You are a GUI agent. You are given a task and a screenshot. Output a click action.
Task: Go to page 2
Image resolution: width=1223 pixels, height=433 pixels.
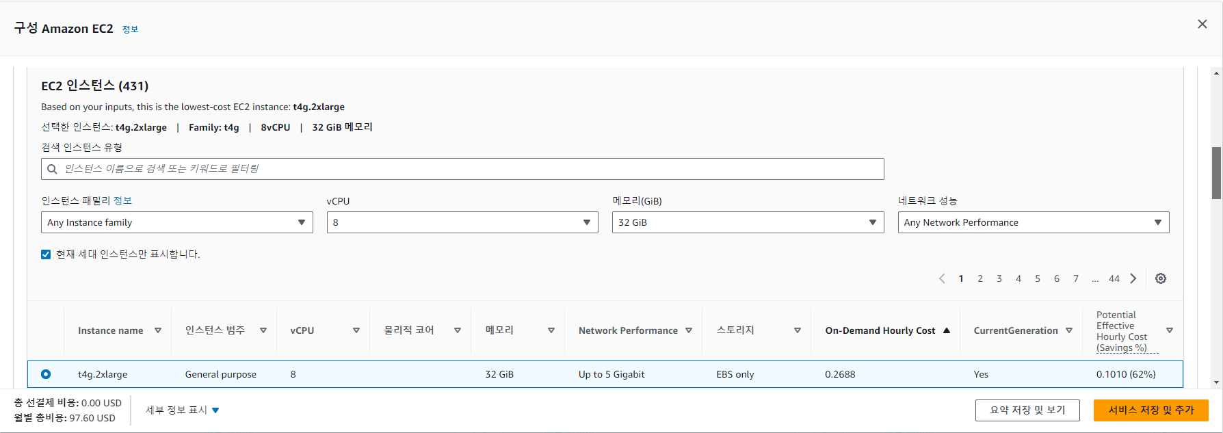coord(980,278)
